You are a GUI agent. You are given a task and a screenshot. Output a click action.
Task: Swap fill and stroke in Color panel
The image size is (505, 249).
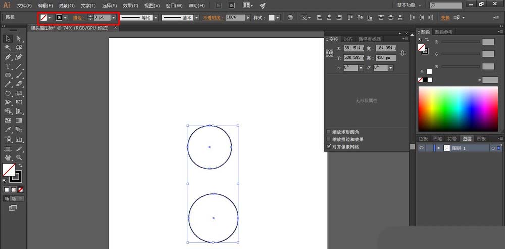[x=427, y=39]
